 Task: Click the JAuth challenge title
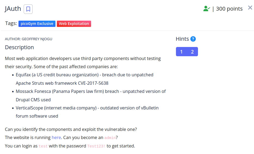[x=13, y=9]
